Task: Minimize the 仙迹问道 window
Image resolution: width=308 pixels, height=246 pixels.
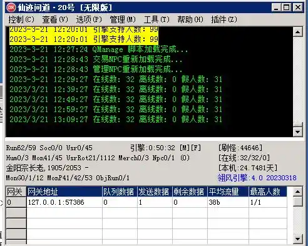Action: click(x=276, y=8)
